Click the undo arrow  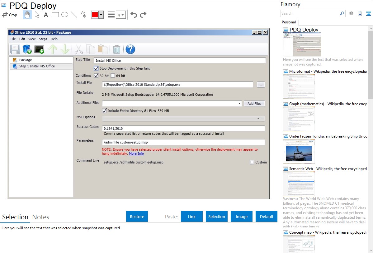point(134,15)
